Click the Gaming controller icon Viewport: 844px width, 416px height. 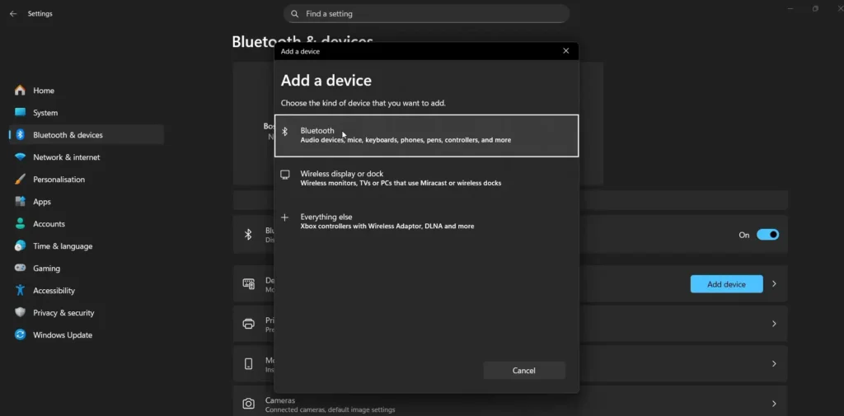point(20,268)
